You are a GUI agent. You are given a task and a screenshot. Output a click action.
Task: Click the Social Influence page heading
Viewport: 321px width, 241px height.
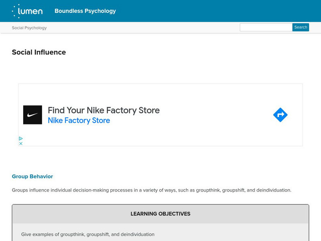(x=39, y=52)
